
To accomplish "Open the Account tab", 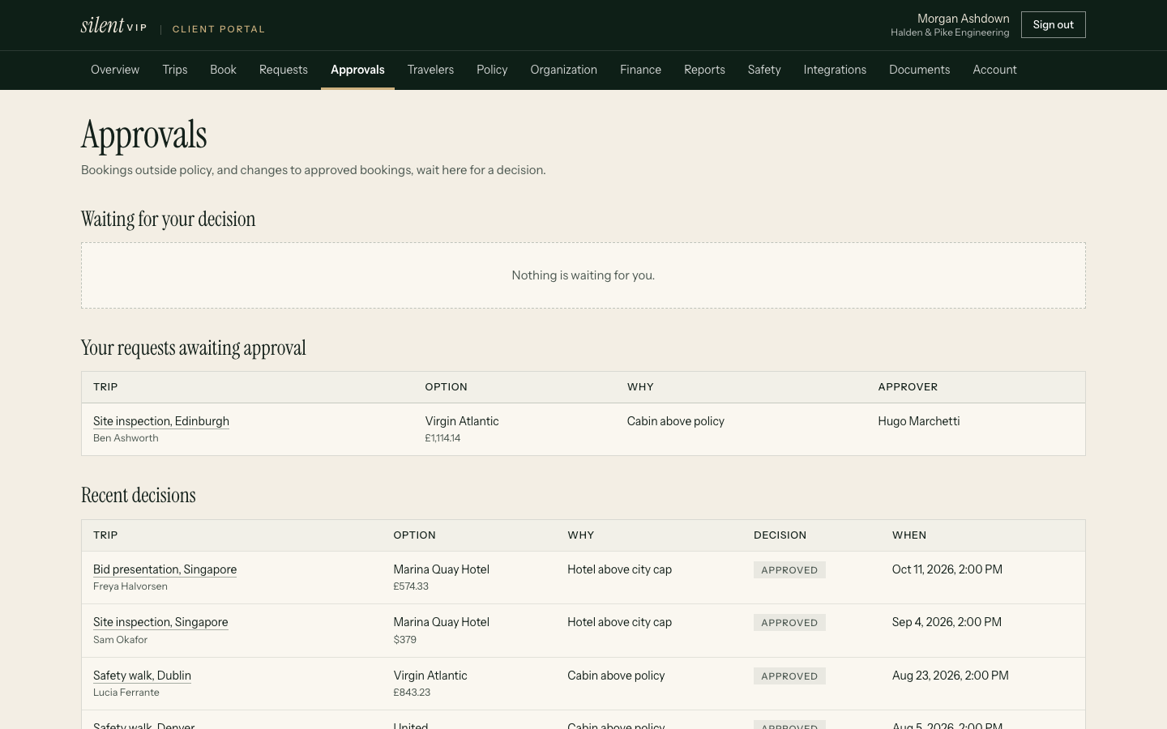I will pyautogui.click(x=994, y=70).
